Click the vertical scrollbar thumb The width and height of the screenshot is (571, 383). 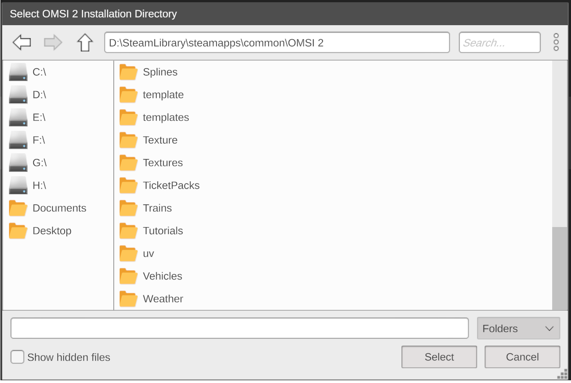pyautogui.click(x=560, y=268)
